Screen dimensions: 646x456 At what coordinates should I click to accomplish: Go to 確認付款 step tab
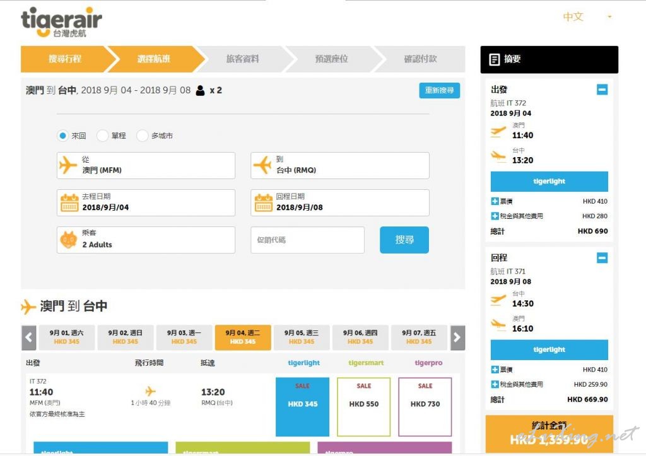[421, 59]
